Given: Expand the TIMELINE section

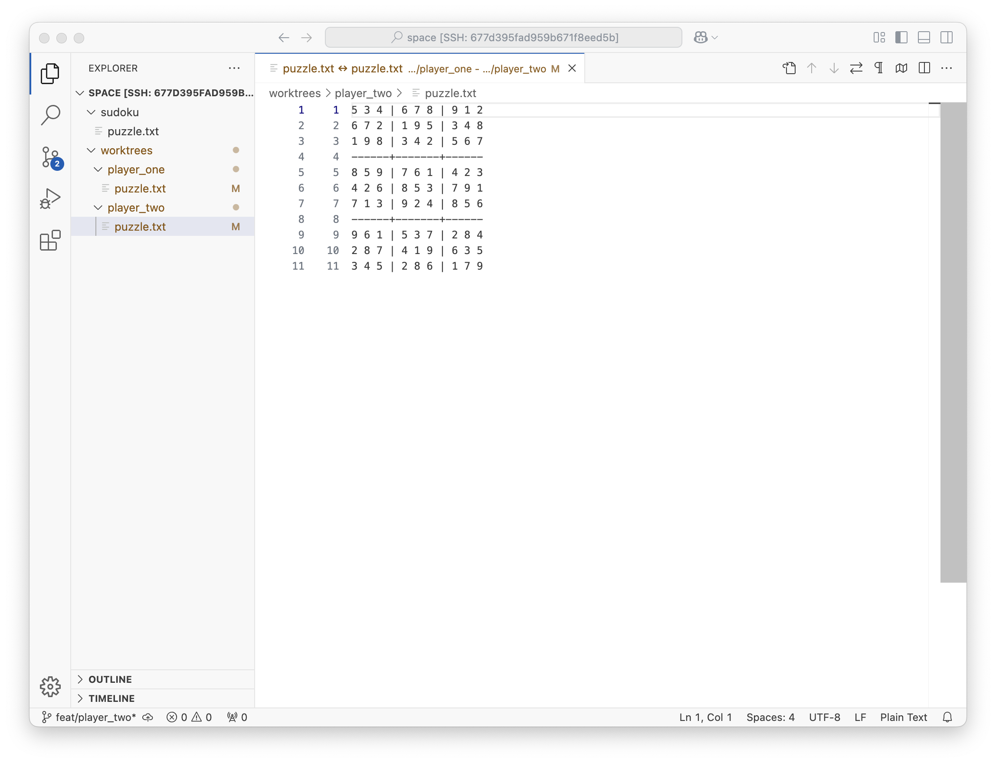Looking at the screenshot, I should tap(111, 698).
